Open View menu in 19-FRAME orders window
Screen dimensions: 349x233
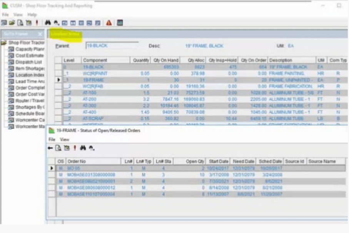65,140
